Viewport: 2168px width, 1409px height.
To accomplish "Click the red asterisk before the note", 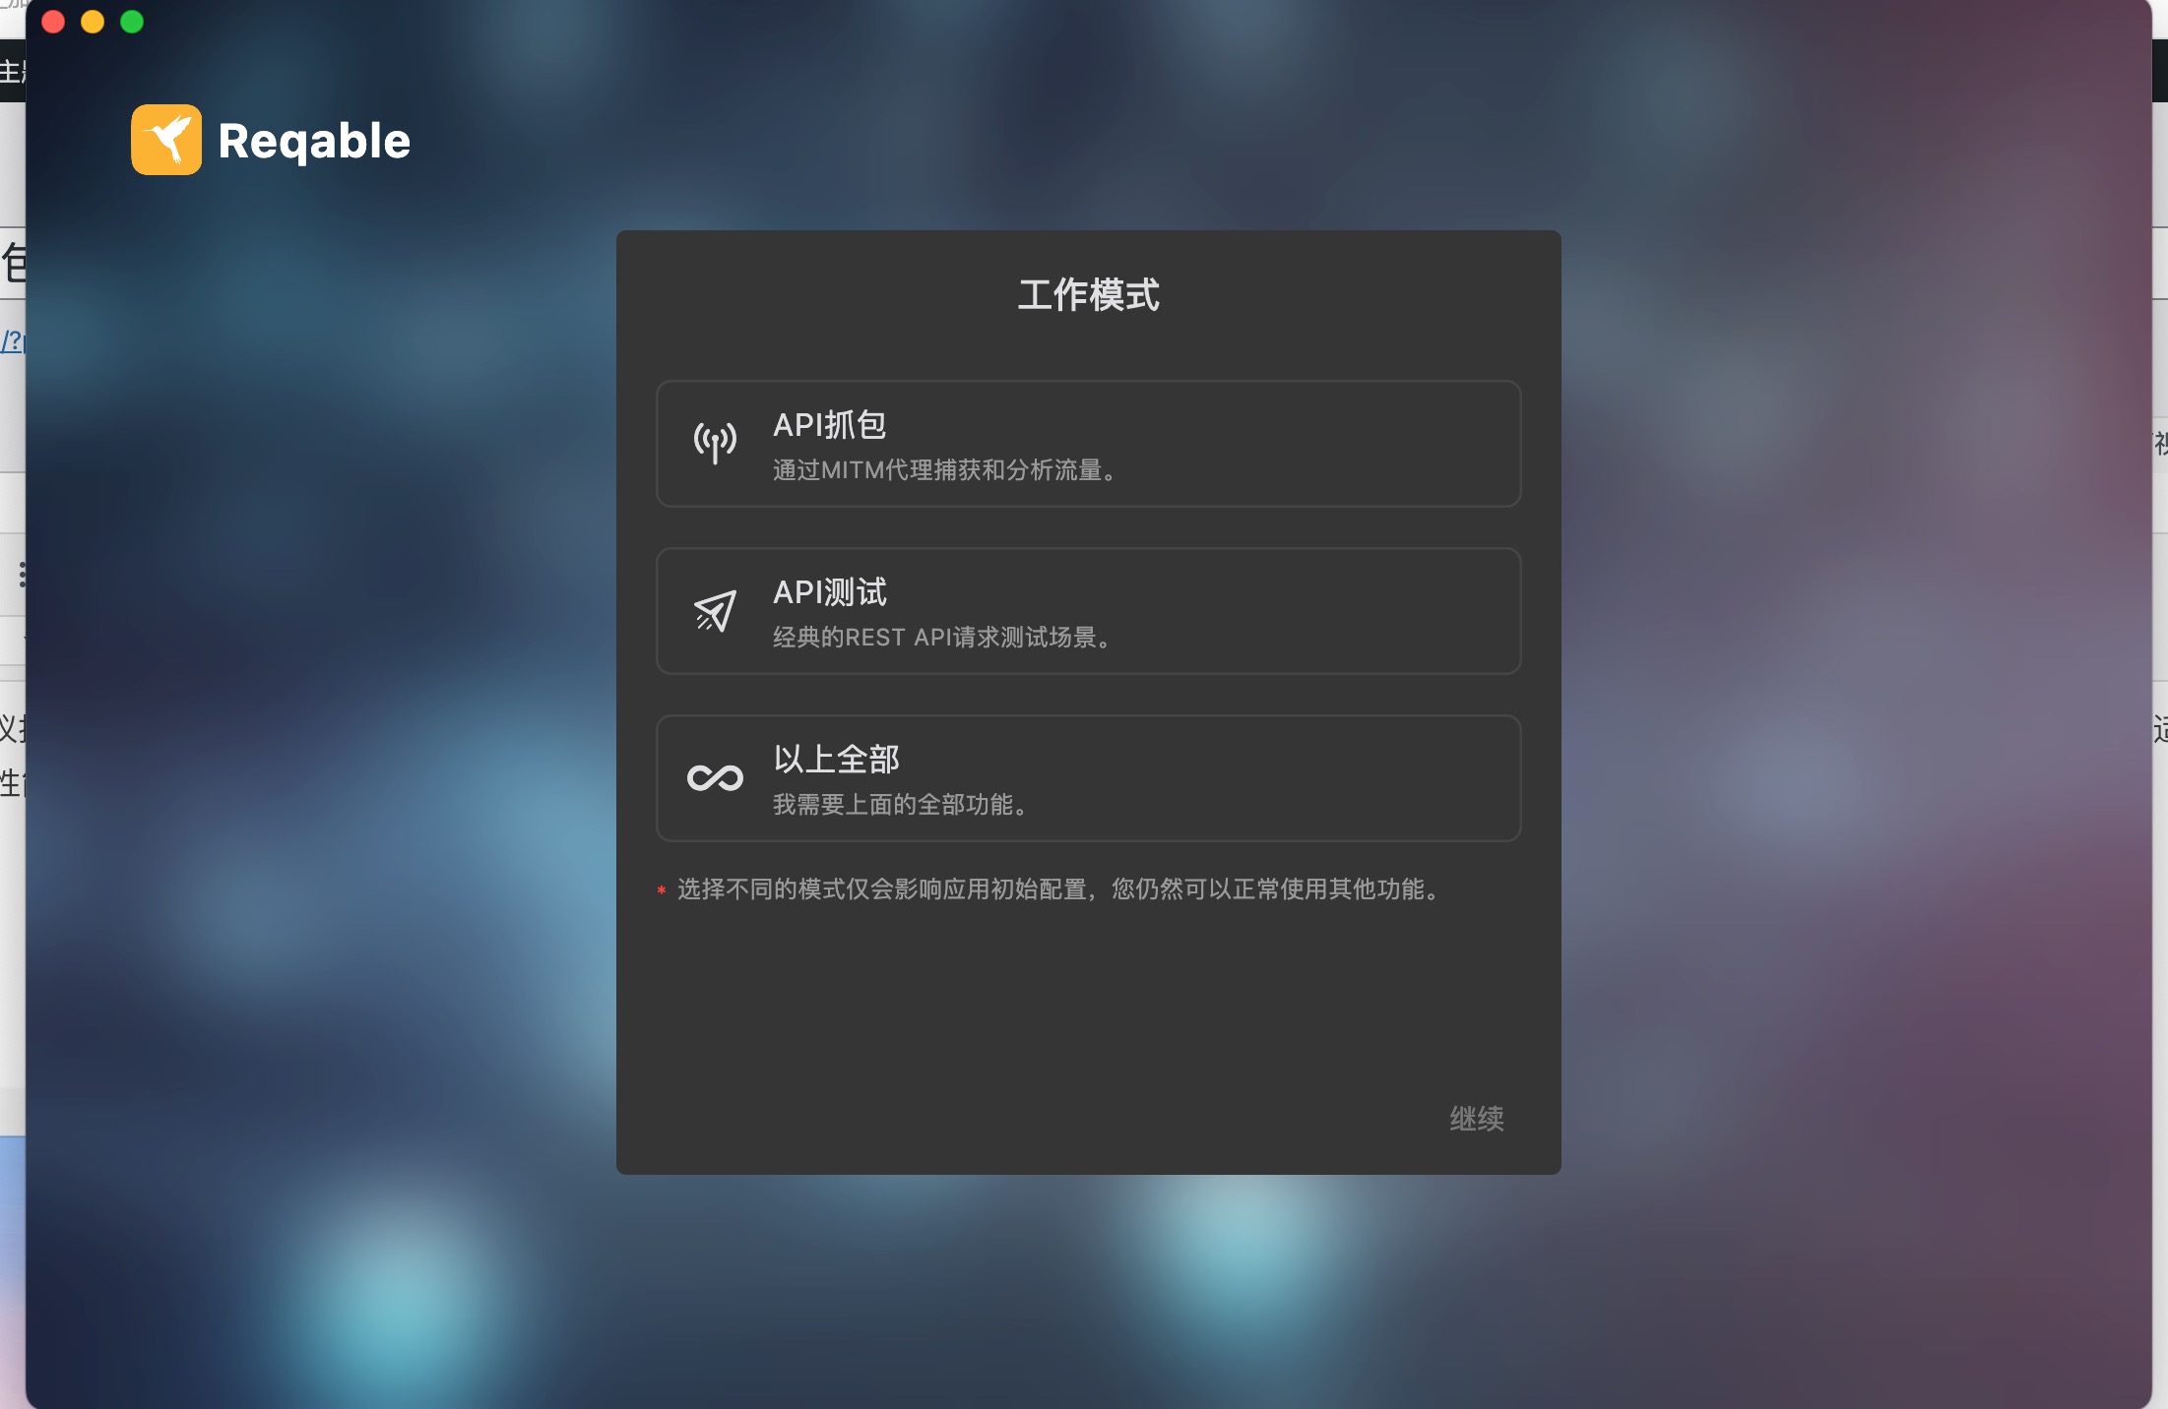I will [x=662, y=890].
